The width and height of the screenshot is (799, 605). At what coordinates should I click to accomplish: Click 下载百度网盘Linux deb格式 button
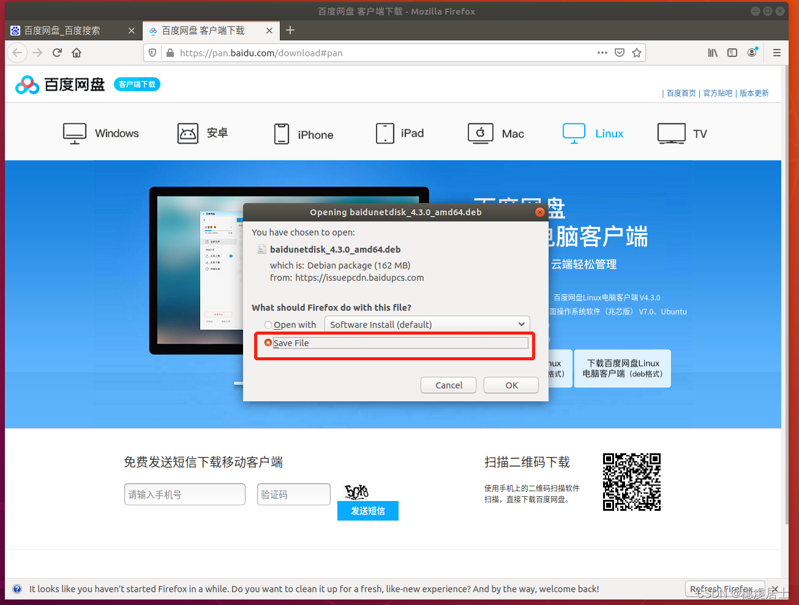pyautogui.click(x=623, y=368)
